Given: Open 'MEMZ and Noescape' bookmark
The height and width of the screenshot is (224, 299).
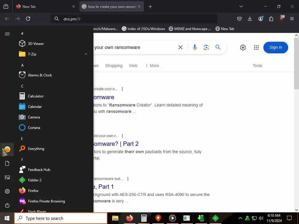Looking at the screenshot, I should (x=190, y=29).
